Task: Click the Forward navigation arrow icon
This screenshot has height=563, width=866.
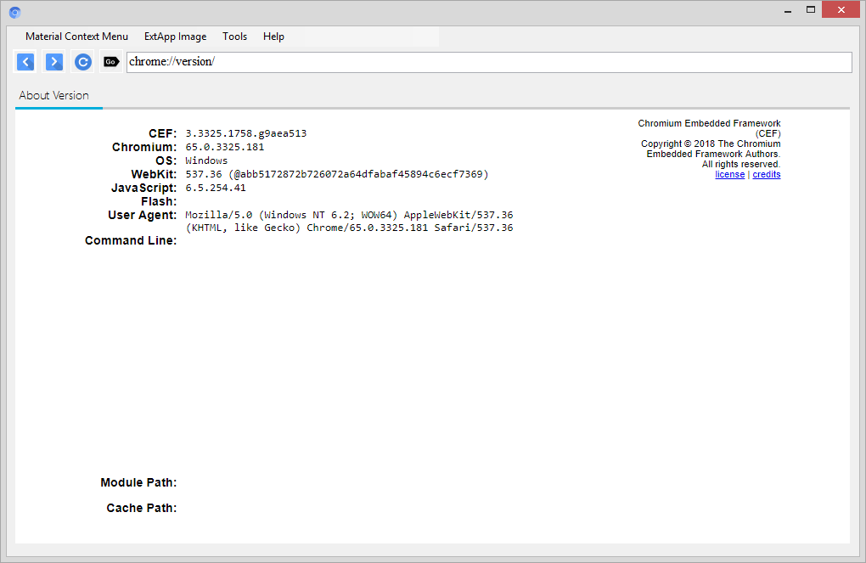Action: coord(54,62)
